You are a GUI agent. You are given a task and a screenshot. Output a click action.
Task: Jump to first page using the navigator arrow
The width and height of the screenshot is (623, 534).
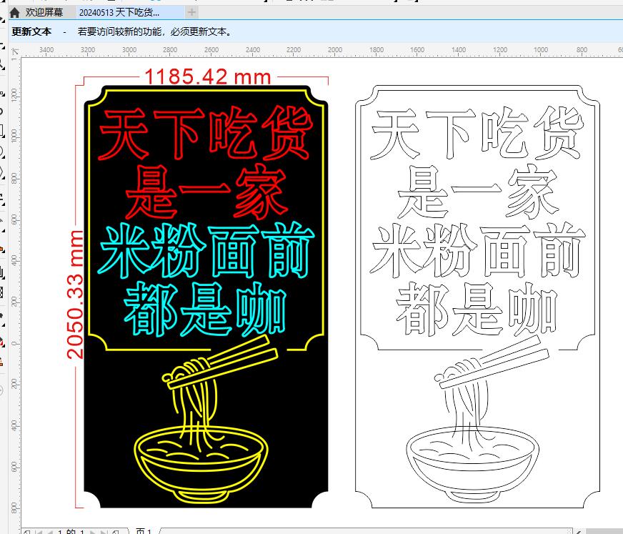(37, 531)
